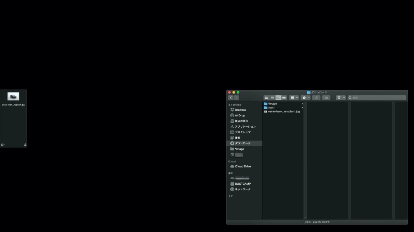Select oscar-ivan-...unsplash.jpg in the file column
This screenshot has width=414, height=232.
point(283,111)
